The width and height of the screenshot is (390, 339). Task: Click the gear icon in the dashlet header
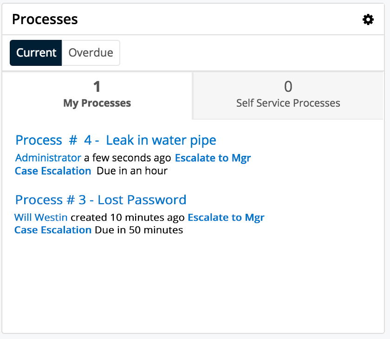(368, 19)
